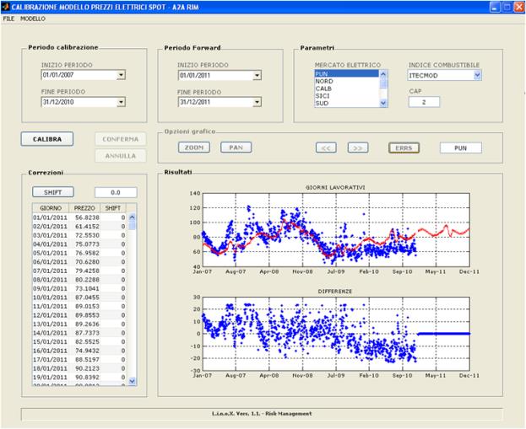Toggle the PAN graph option
Viewport: 526px width, 429px height.
click(236, 147)
